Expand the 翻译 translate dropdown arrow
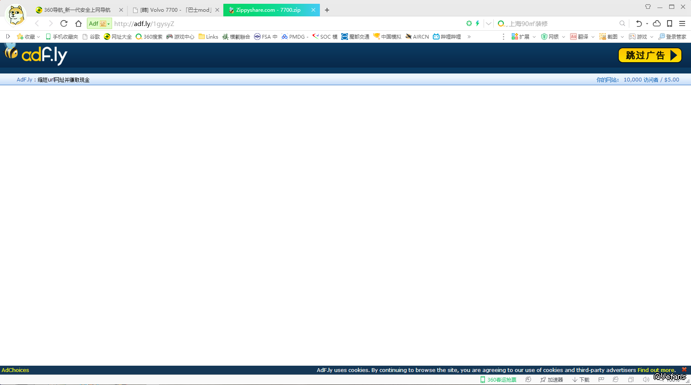 (593, 37)
